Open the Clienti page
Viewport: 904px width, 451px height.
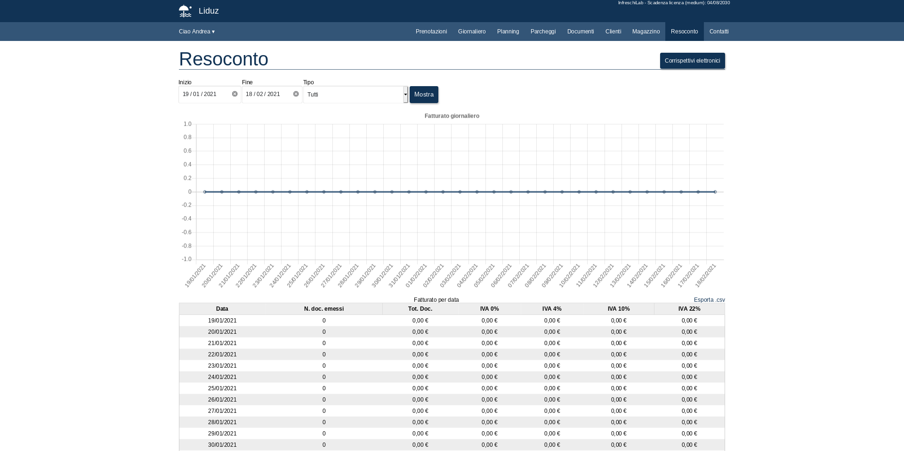(x=613, y=32)
